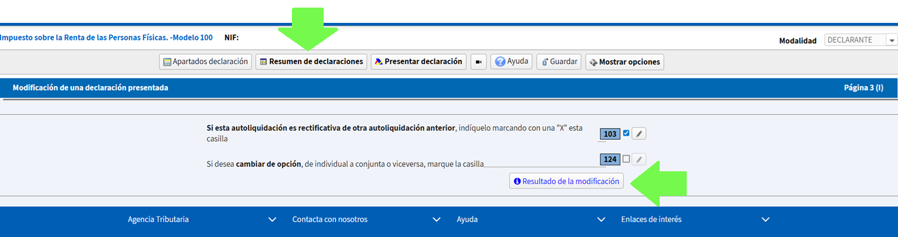Image resolution: width=898 pixels, height=237 pixels.
Task: Expand the Contacta con nosotros section
Action: pos(366,219)
